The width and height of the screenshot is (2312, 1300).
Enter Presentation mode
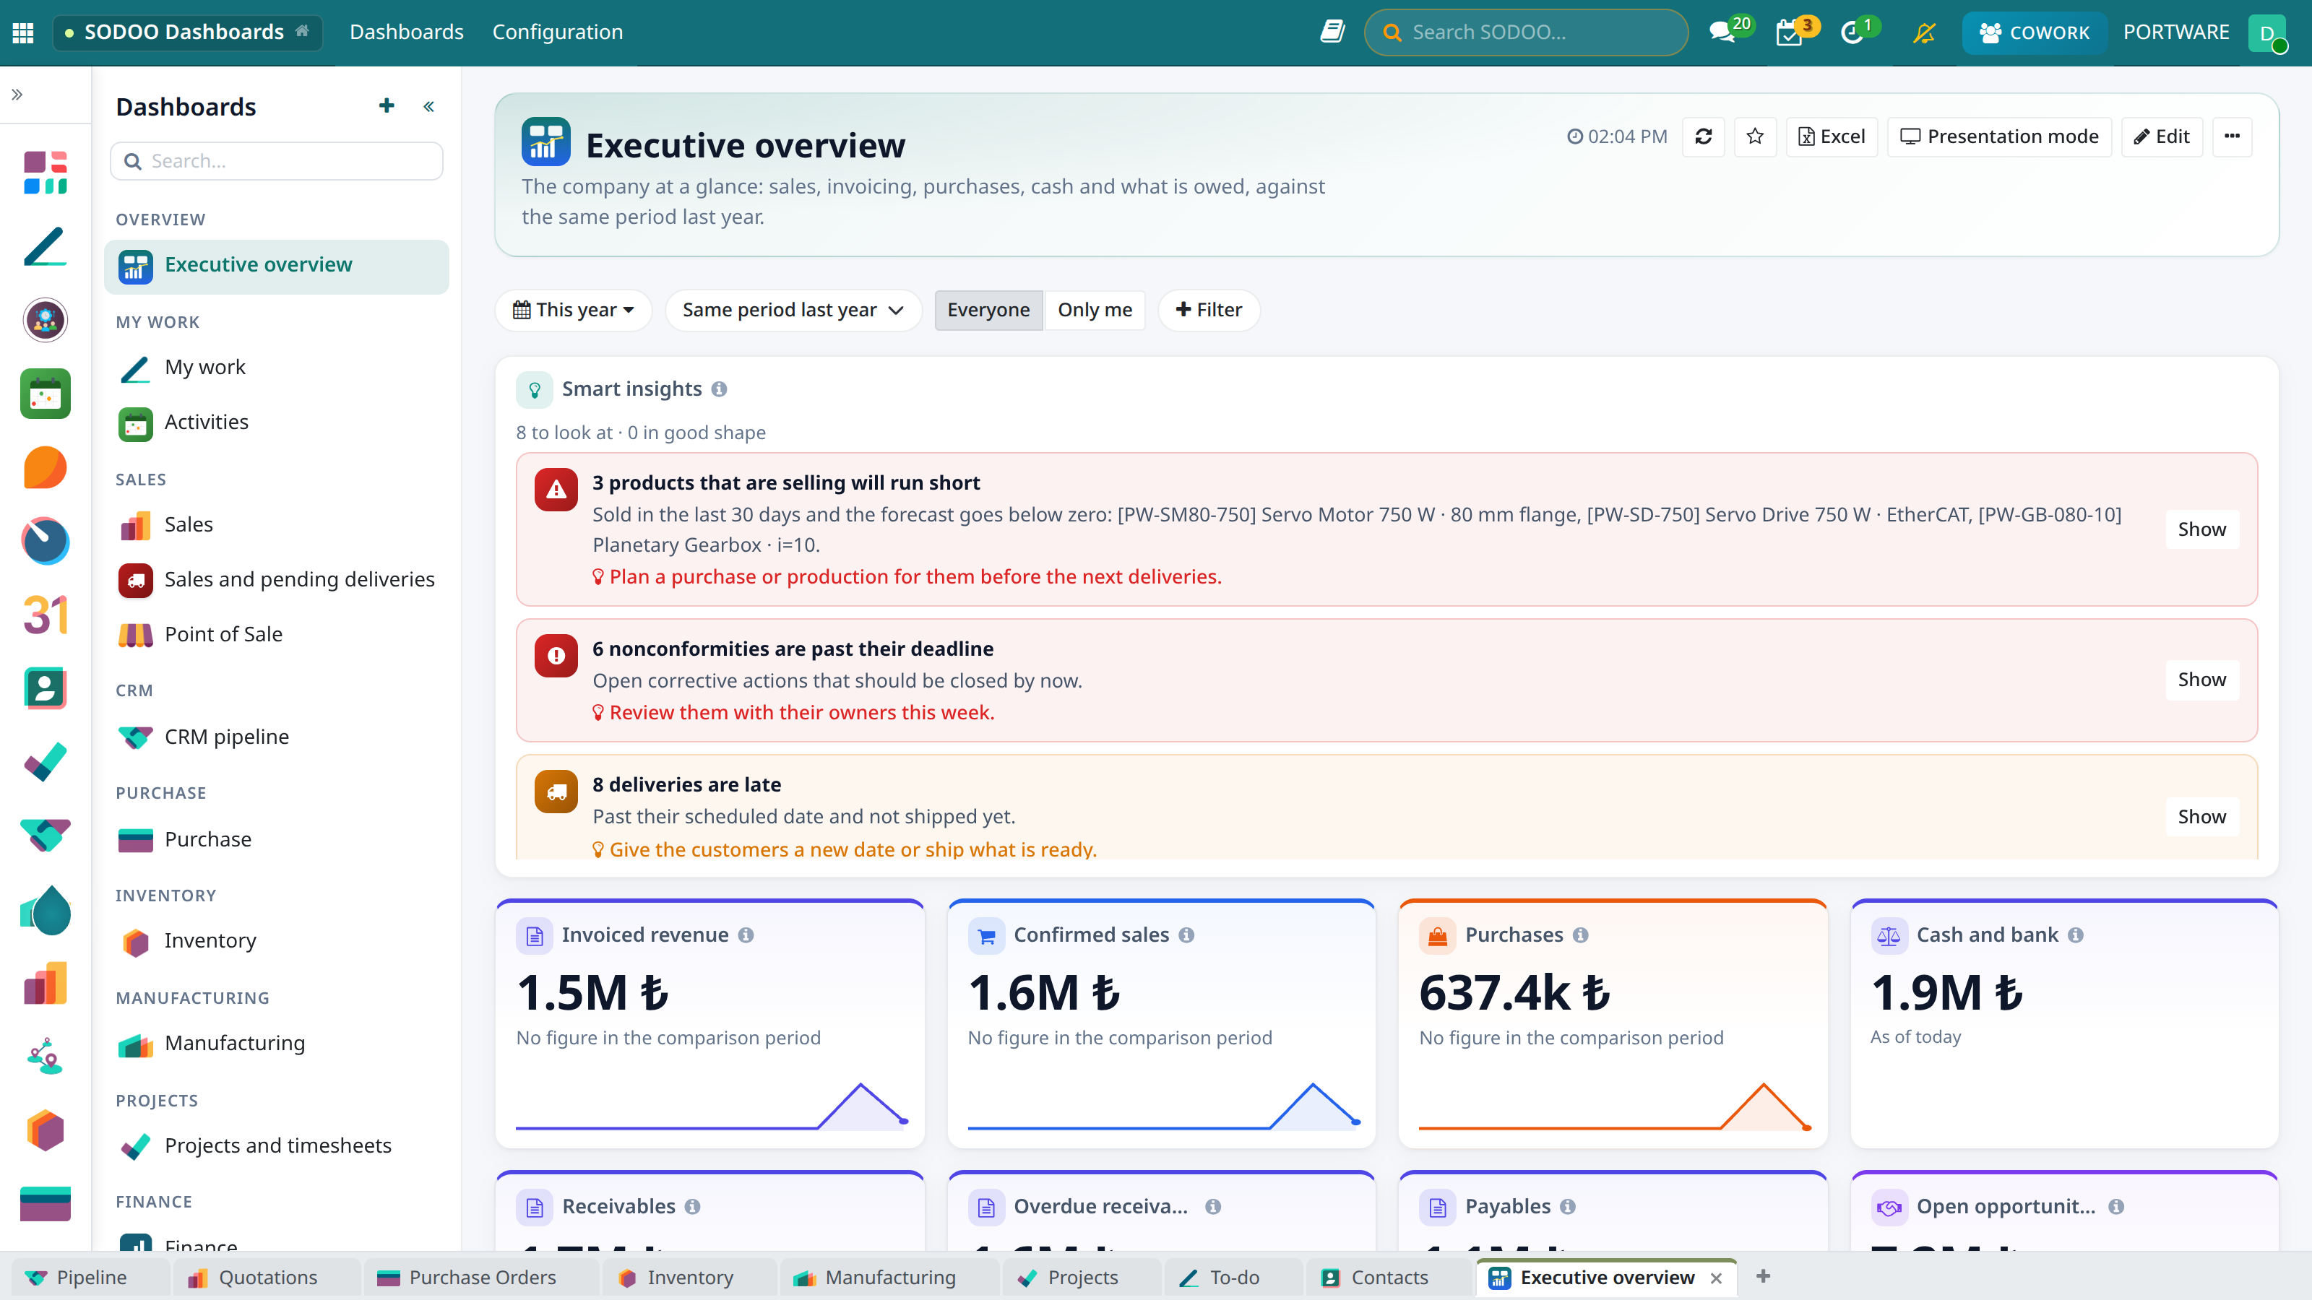[1998, 136]
